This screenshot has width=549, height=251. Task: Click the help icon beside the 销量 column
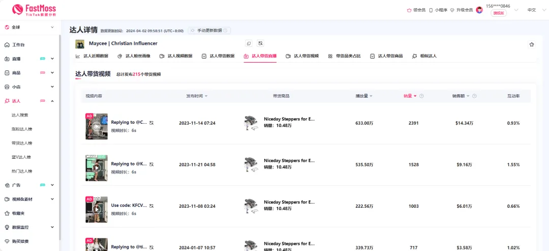pos(421,96)
